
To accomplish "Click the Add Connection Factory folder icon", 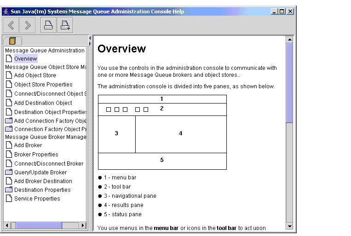I will click(9, 121).
